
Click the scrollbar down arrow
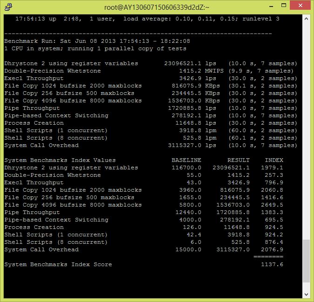click(306, 295)
